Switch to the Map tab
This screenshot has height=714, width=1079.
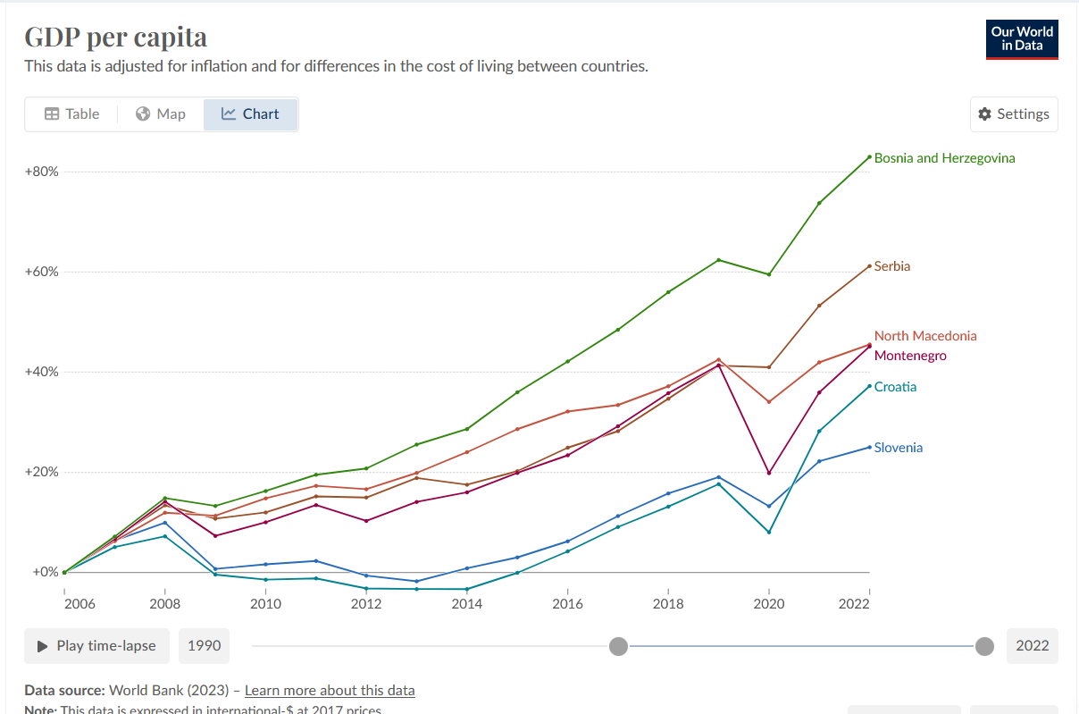(x=161, y=114)
